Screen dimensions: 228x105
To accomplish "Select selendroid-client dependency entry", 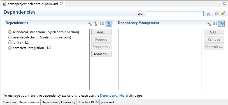I will click(42, 37).
